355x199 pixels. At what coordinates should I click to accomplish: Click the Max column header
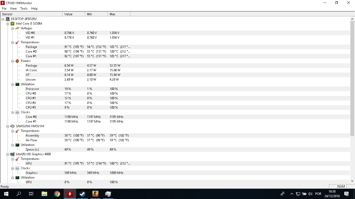tap(119, 14)
